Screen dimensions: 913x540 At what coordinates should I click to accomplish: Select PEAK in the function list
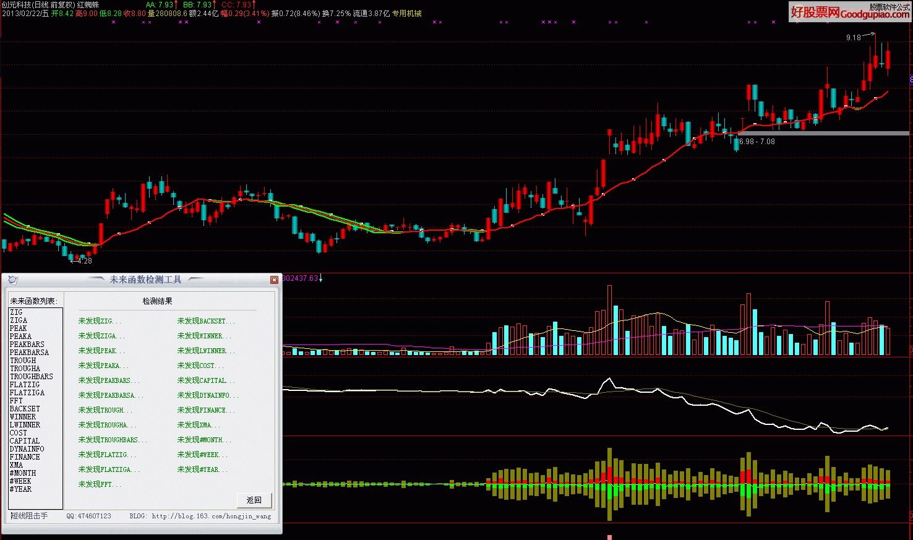point(19,328)
